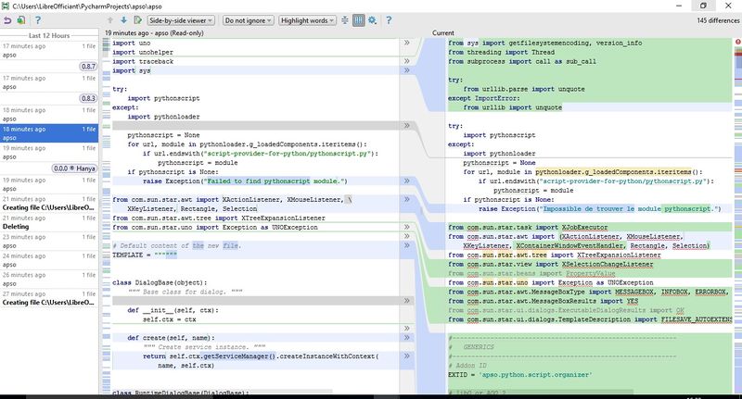Click left pane horizontal scrollbar
Viewport: 742px width, 399px height.
tap(223, 392)
